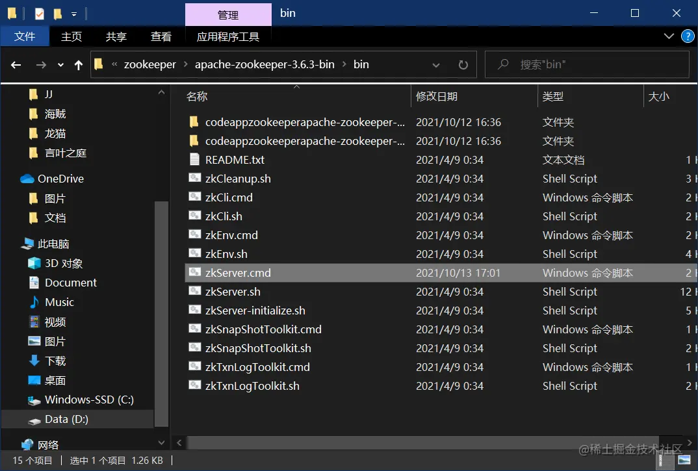Select the zkCleanup.sh file icon
The height and width of the screenshot is (471, 698).
click(194, 178)
